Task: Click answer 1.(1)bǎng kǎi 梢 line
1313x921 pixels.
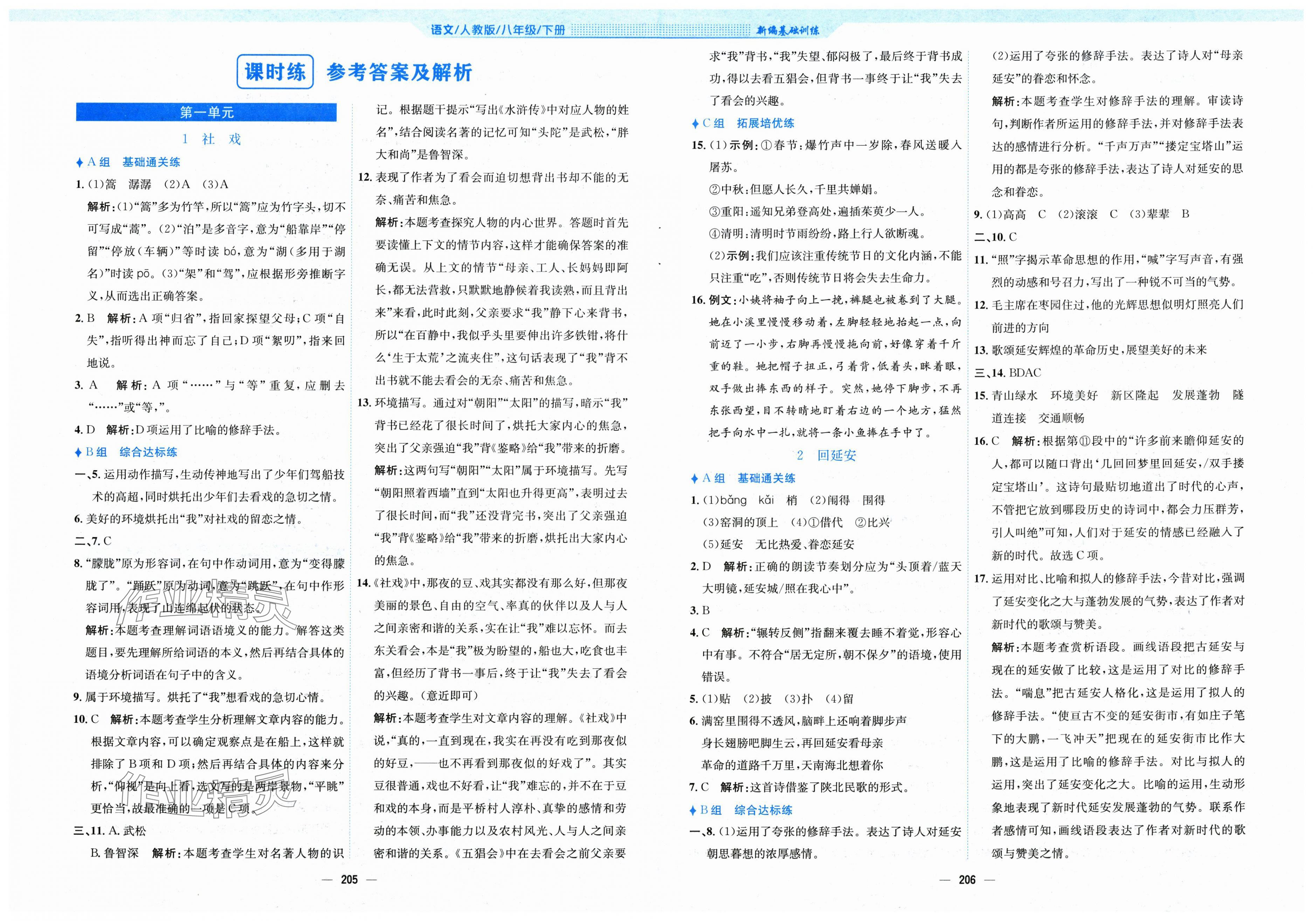Action: point(787,500)
